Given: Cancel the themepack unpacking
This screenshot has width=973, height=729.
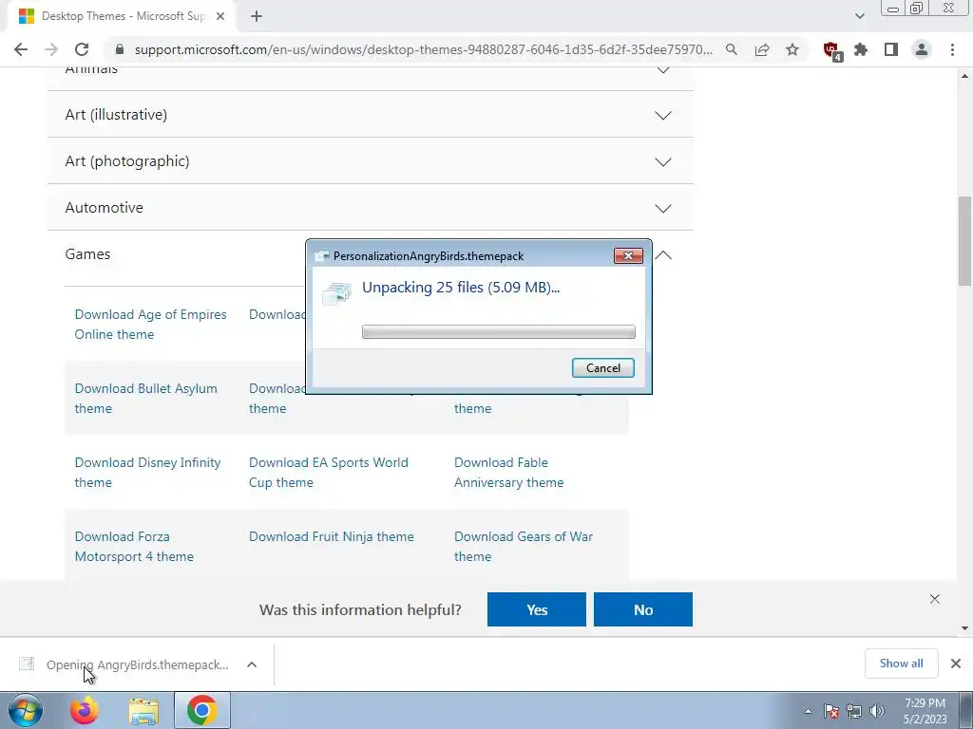Looking at the screenshot, I should (602, 368).
